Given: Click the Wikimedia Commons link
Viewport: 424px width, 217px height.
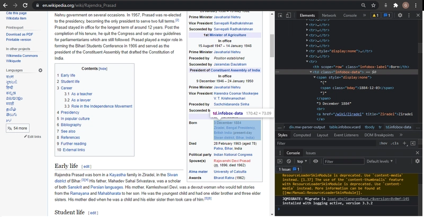Looking at the screenshot, I should 22,56.
